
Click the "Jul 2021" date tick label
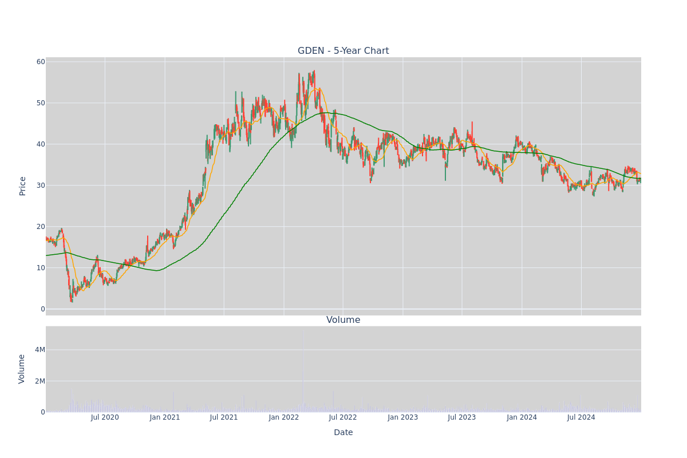(224, 417)
